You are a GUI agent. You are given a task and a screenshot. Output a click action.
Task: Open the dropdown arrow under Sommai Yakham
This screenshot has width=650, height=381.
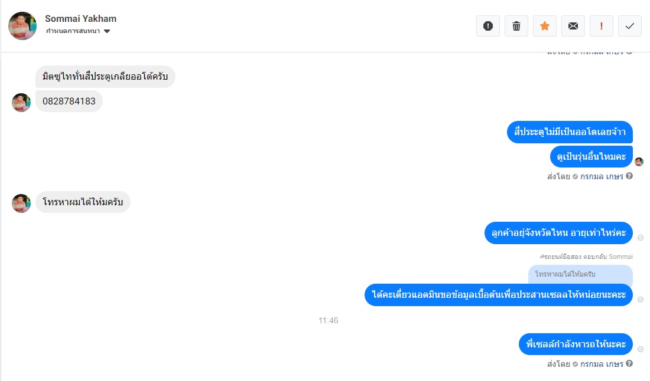(x=107, y=31)
